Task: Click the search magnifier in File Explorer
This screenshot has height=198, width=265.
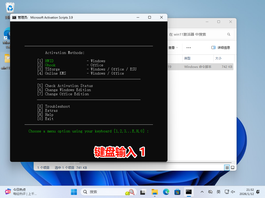Action: (x=229, y=34)
